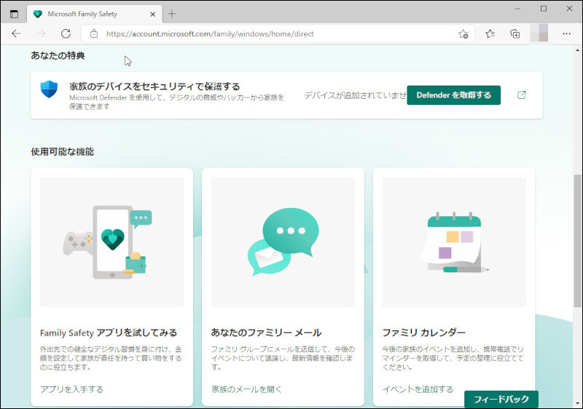583x409 pixels.
Task: View site information via the lock icon
Action: tap(94, 33)
